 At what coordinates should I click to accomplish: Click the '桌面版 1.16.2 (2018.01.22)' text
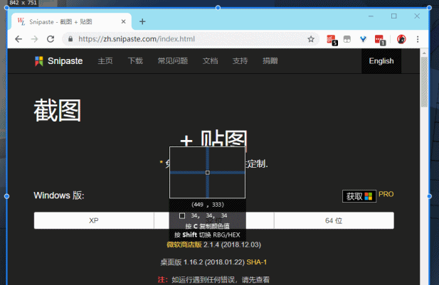[x=202, y=262]
